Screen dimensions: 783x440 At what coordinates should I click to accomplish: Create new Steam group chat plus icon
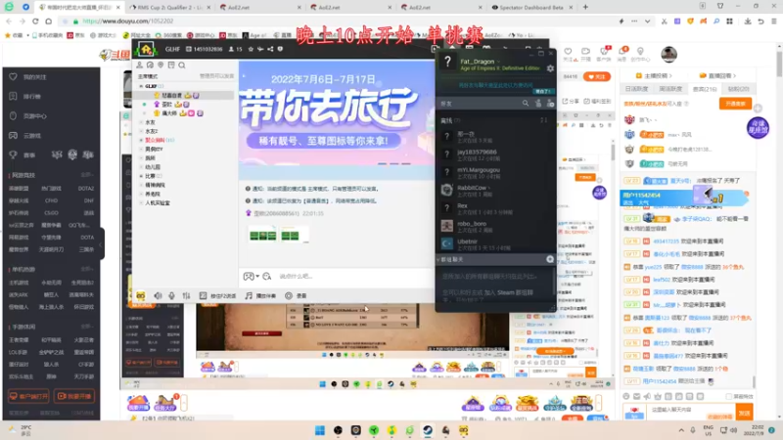click(x=550, y=259)
